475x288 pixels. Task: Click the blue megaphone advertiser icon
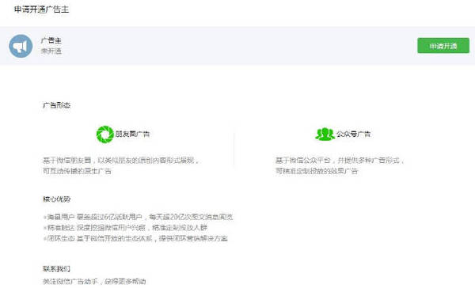(21, 46)
